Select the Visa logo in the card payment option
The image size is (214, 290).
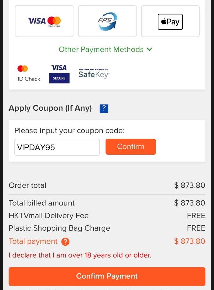click(x=37, y=21)
